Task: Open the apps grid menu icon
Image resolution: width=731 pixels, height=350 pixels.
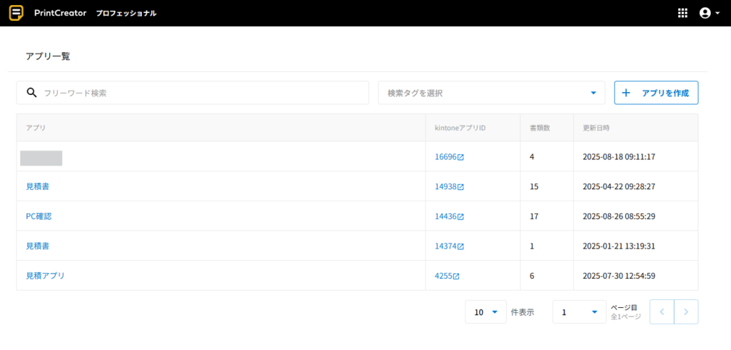Action: pos(682,13)
